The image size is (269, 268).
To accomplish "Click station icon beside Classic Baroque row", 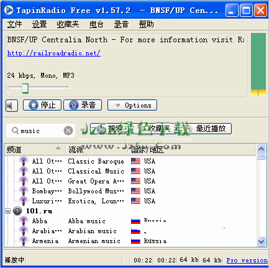I will click(x=24, y=161).
